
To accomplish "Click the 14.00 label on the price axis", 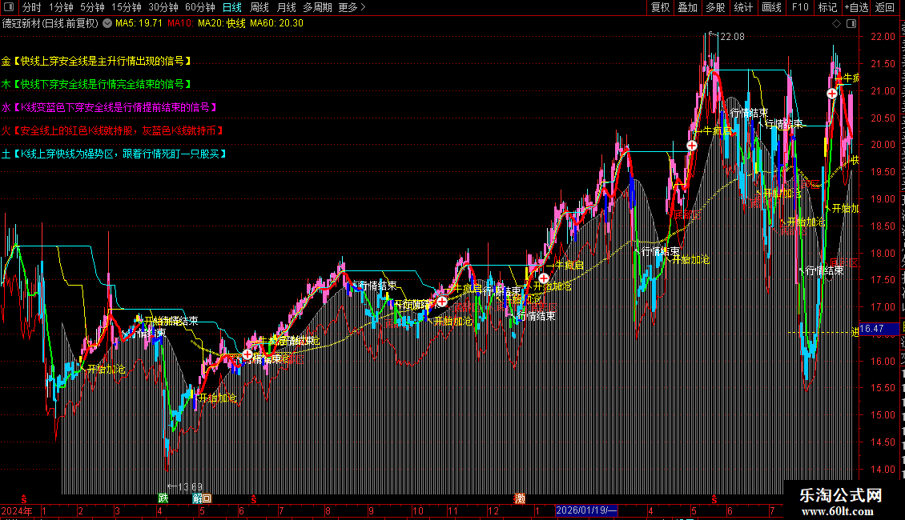I will click(883, 470).
